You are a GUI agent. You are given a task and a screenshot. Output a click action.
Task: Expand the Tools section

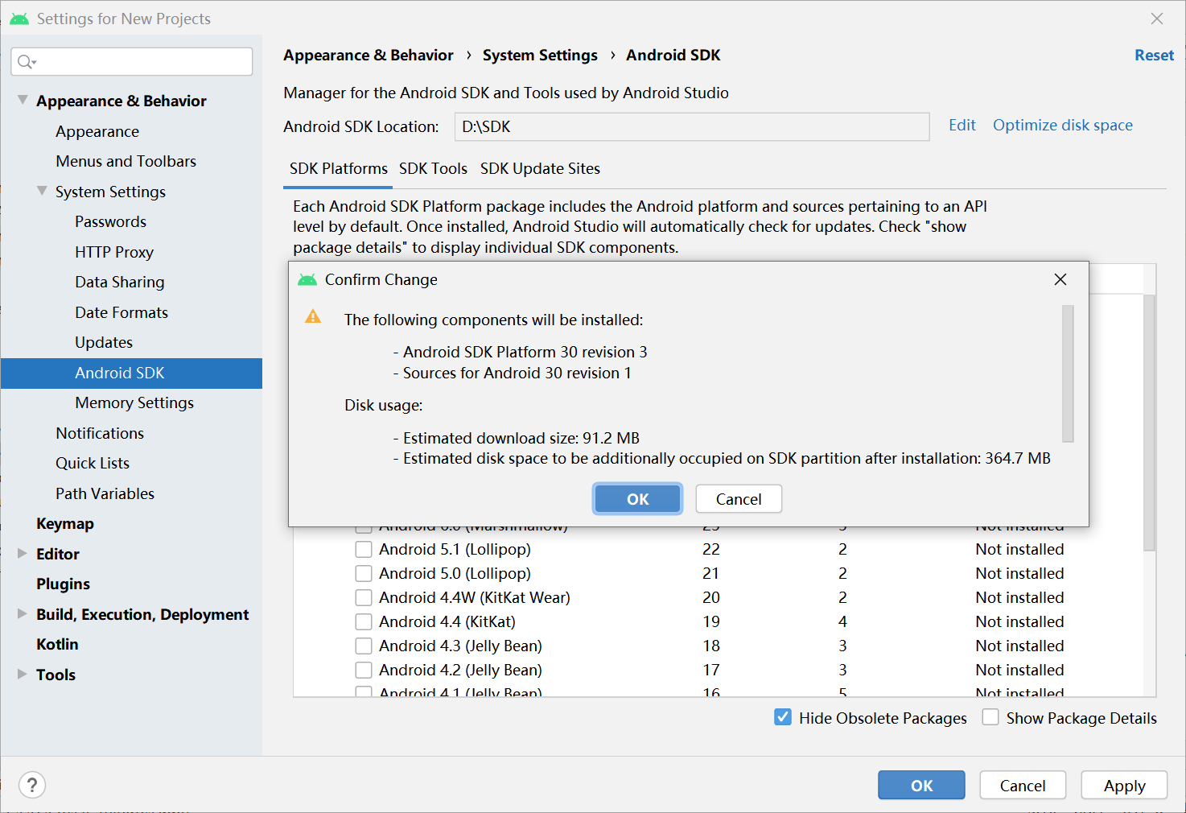click(x=23, y=674)
